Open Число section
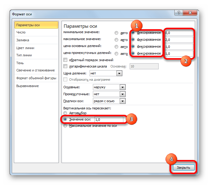This screenshot has height=185, width=209. click(x=36, y=32)
